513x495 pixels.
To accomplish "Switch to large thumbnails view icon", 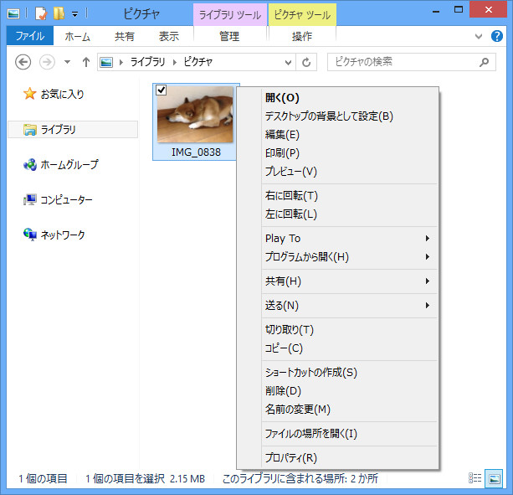I will point(494,478).
